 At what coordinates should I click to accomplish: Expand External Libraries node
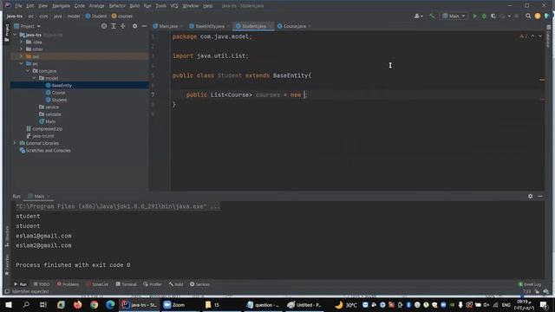pyautogui.click(x=15, y=143)
